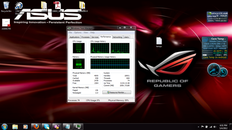232x130 pixels.
Task: Open the E4693_G60 PDF desktop file
Action: click(x=57, y=7)
